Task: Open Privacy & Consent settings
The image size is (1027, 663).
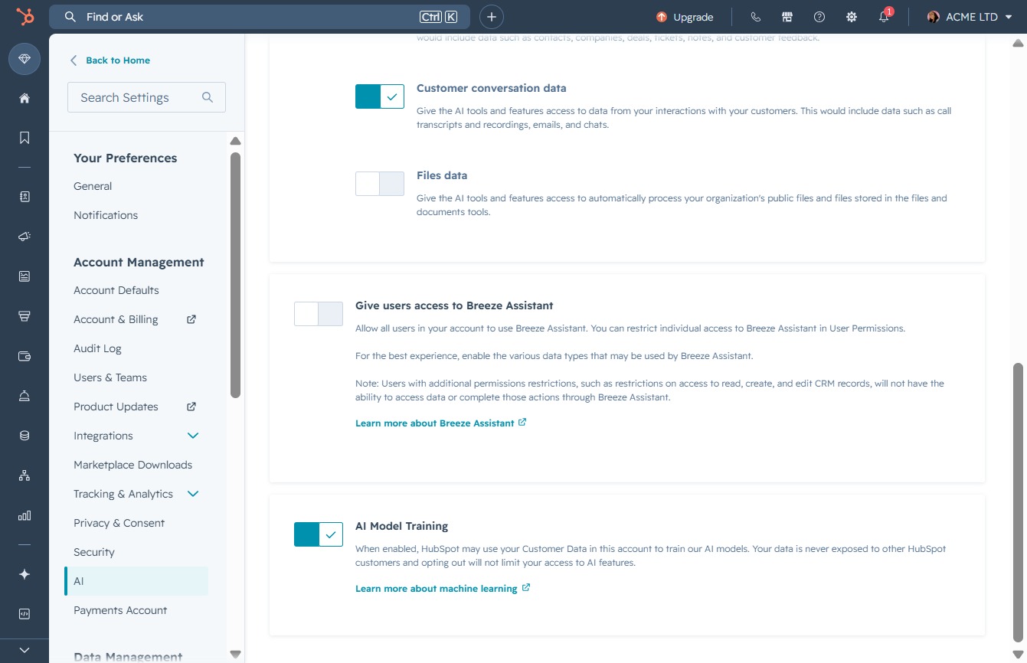Action: click(119, 523)
